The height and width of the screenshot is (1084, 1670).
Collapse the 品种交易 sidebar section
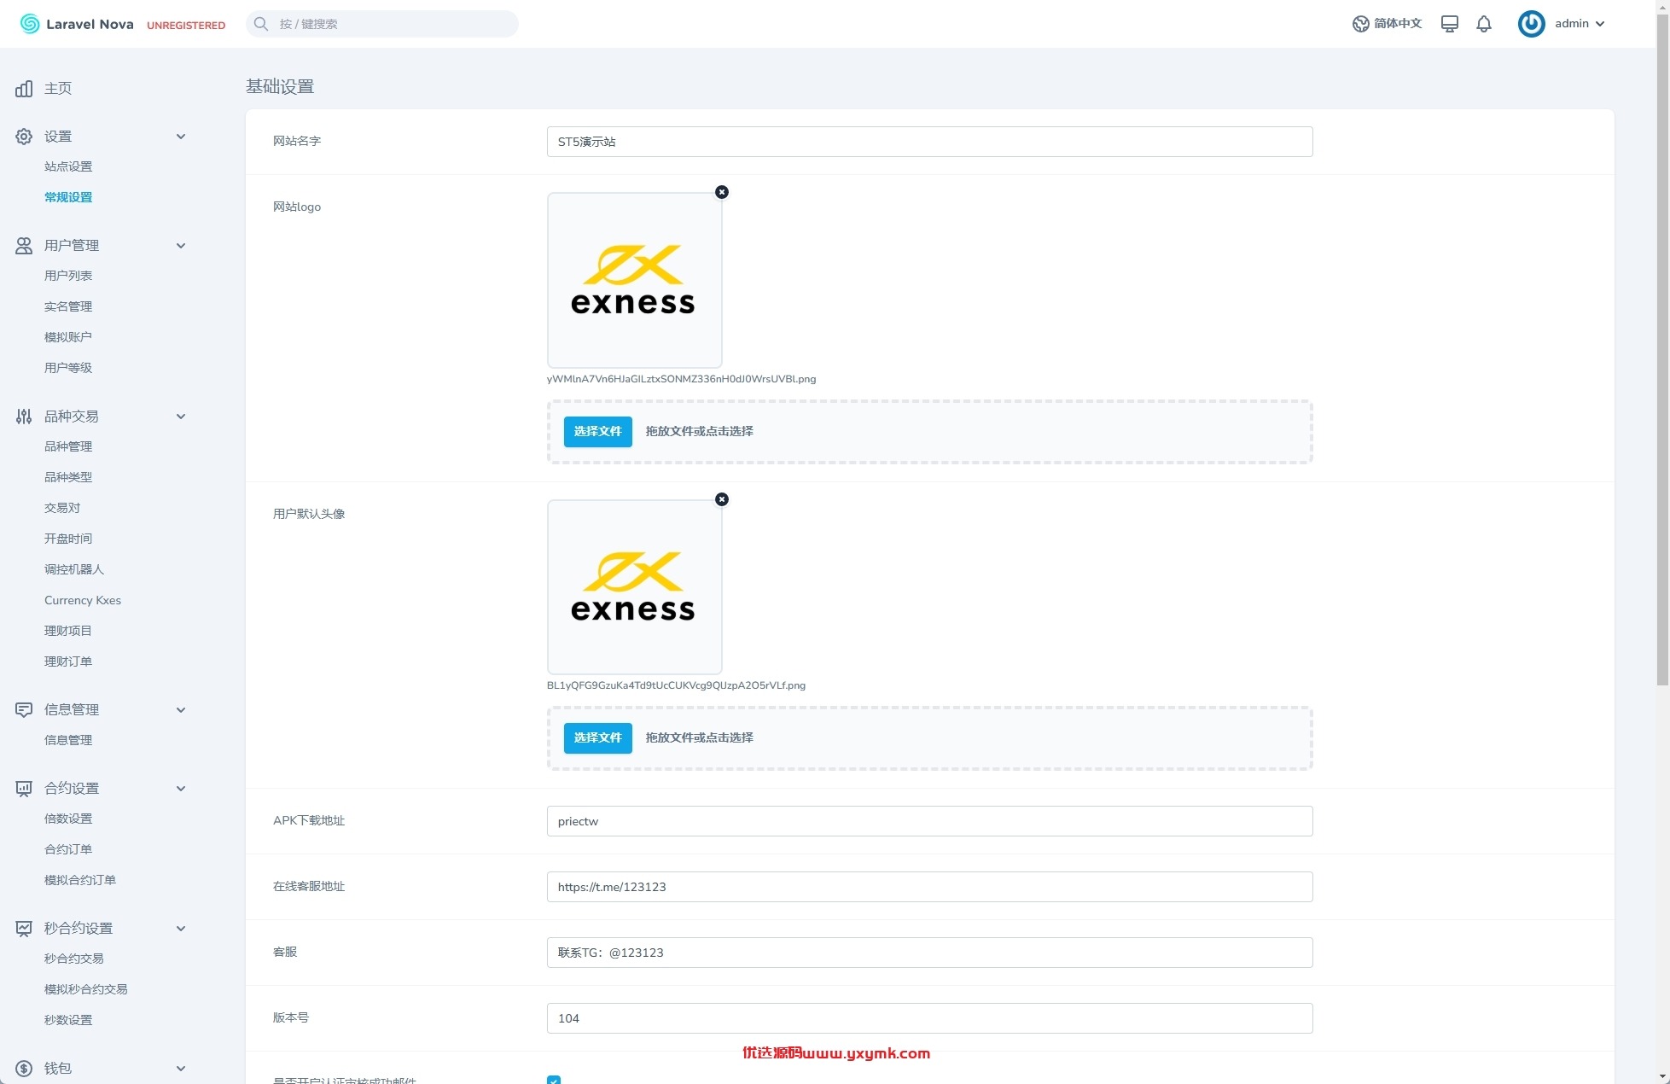pos(181,417)
